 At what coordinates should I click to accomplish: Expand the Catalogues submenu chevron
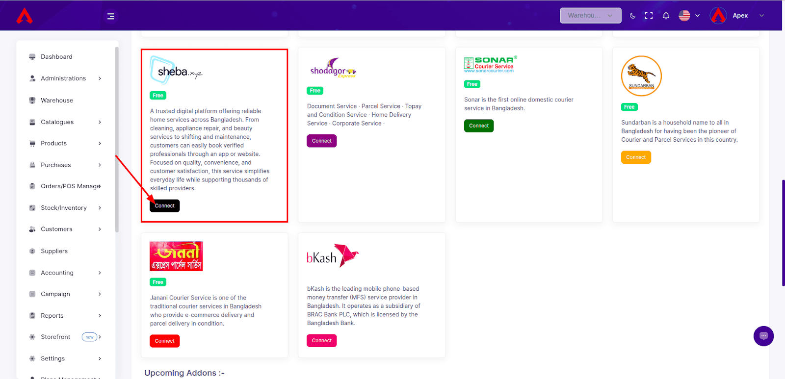[100, 122]
